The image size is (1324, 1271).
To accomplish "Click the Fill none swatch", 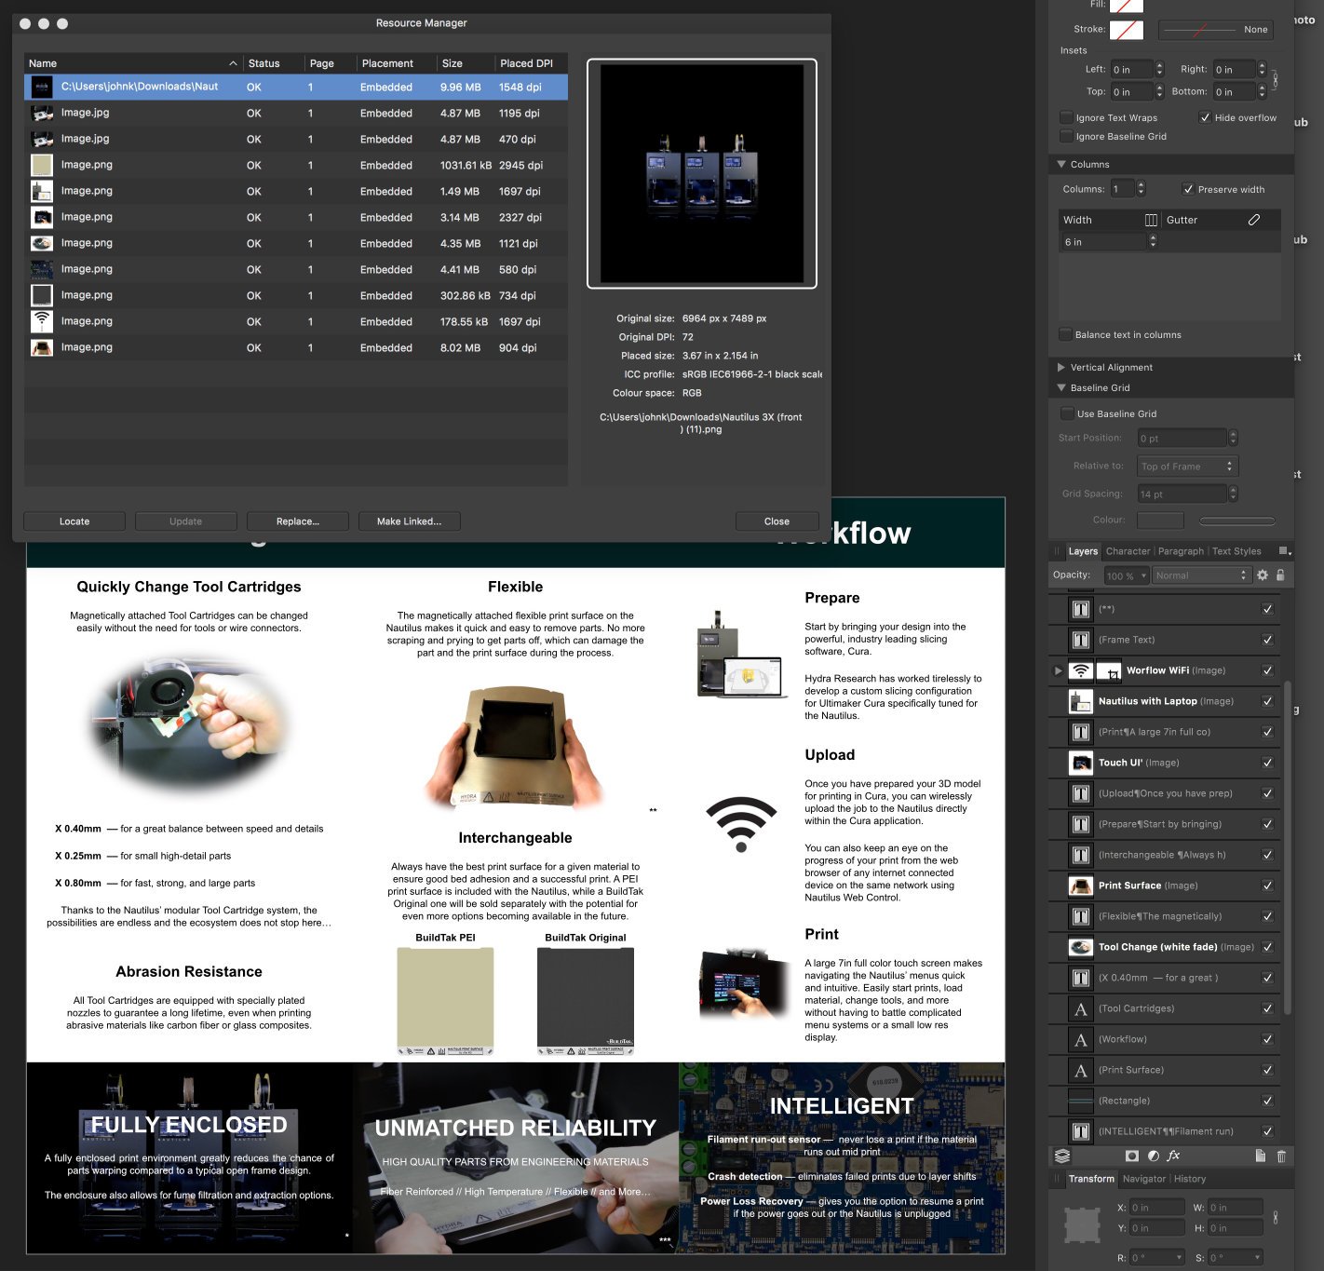I will [1126, 5].
